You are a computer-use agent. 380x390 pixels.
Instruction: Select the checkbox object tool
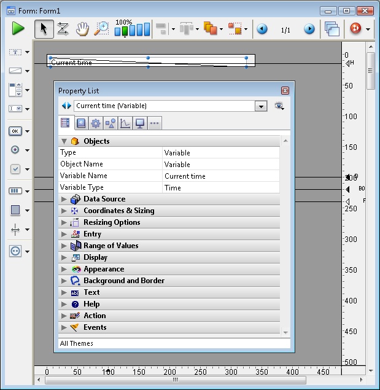(x=15, y=169)
